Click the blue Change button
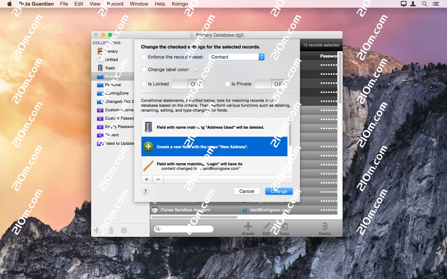Viewport: 447px width, 279px height. (279, 191)
